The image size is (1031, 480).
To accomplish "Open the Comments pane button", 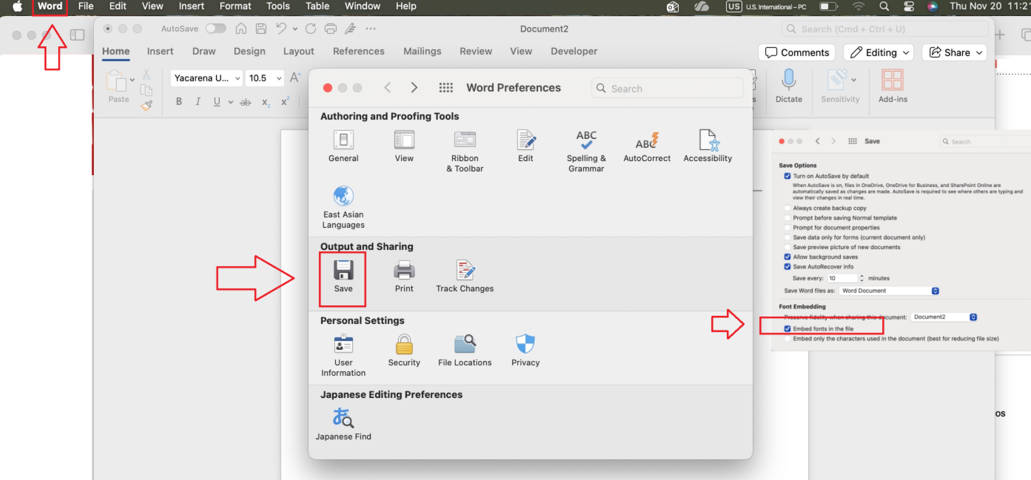I will pos(797,52).
